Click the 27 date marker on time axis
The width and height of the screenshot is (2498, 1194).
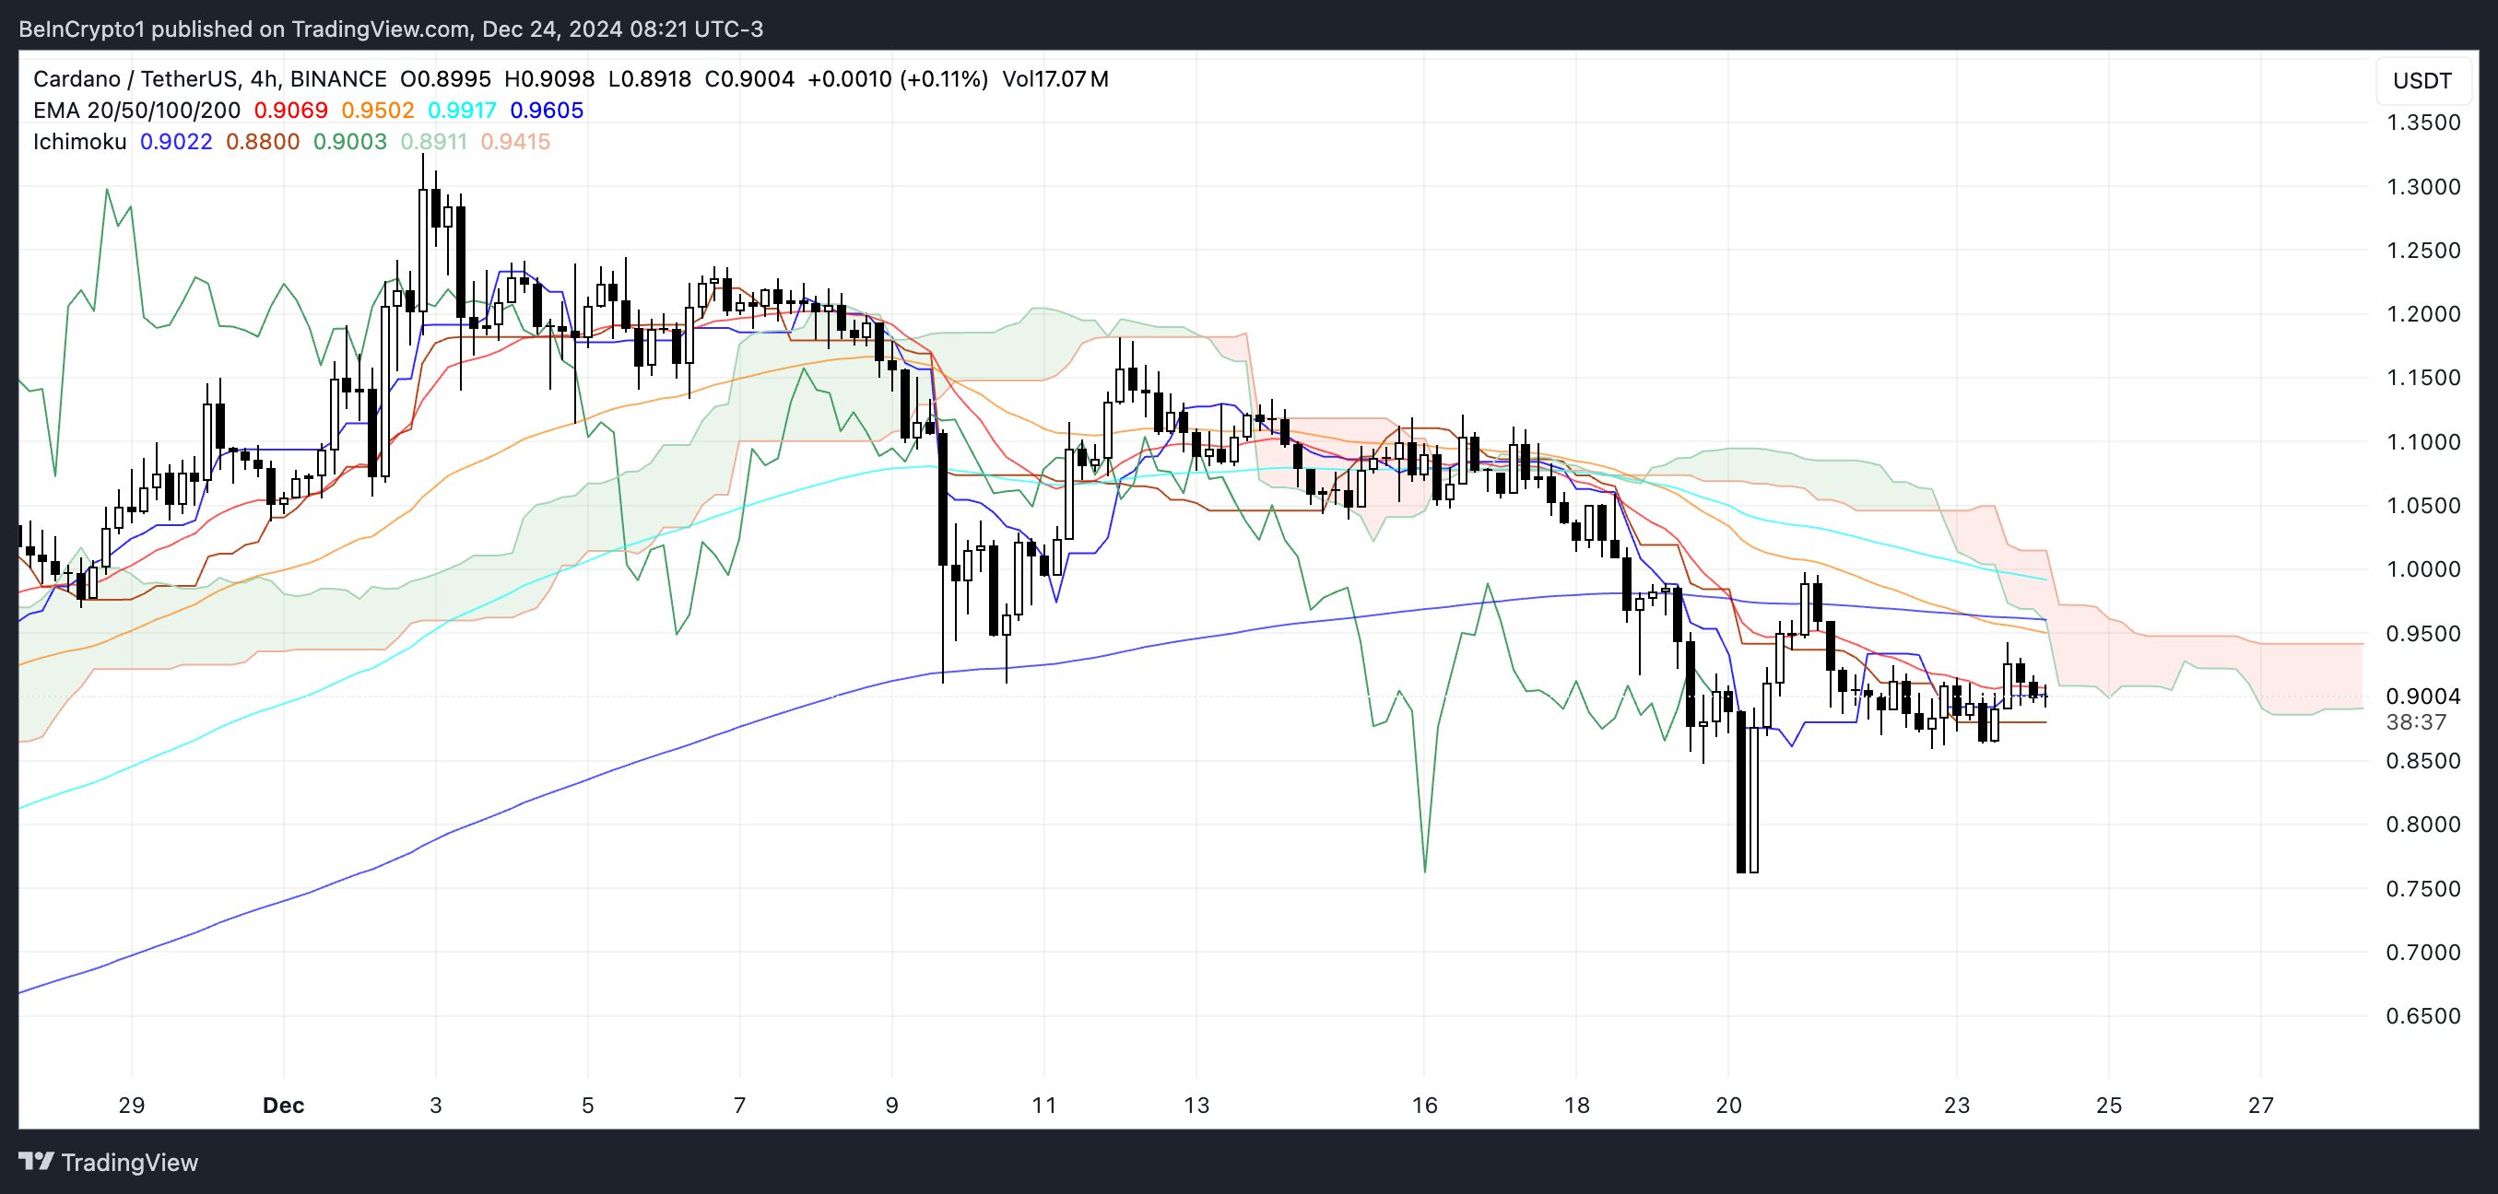click(2260, 1105)
